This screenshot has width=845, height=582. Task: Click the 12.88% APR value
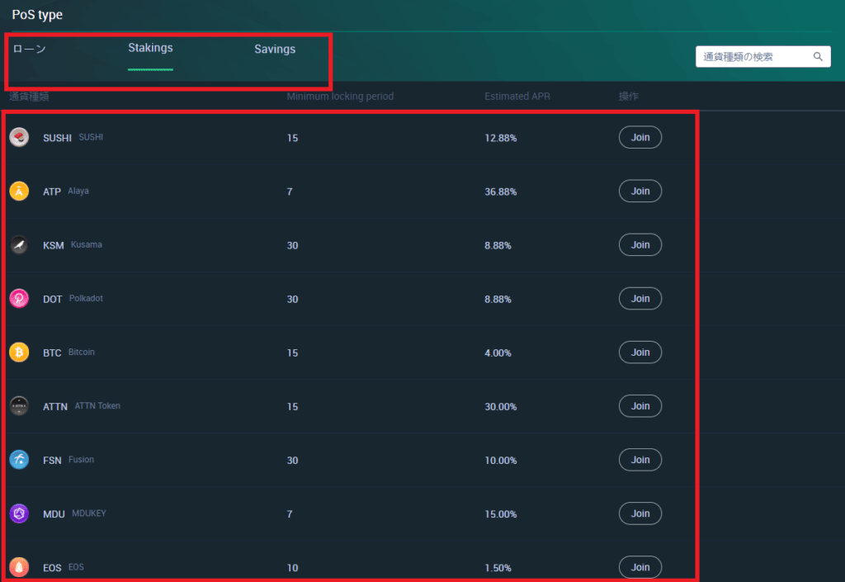(501, 138)
